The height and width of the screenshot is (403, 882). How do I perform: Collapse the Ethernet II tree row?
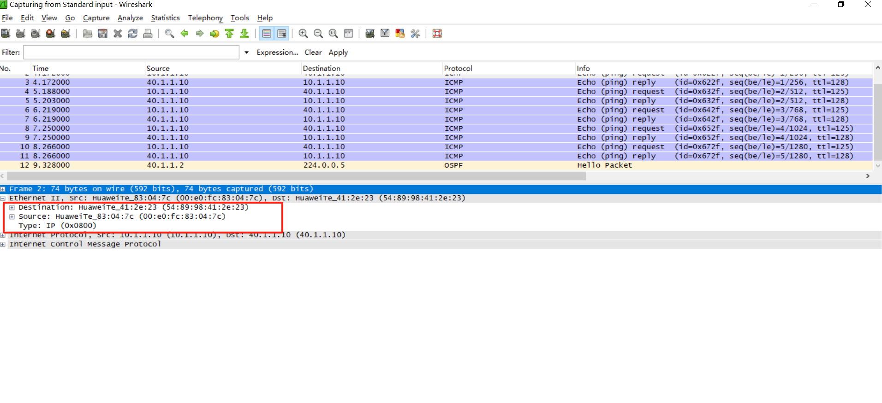(3, 198)
